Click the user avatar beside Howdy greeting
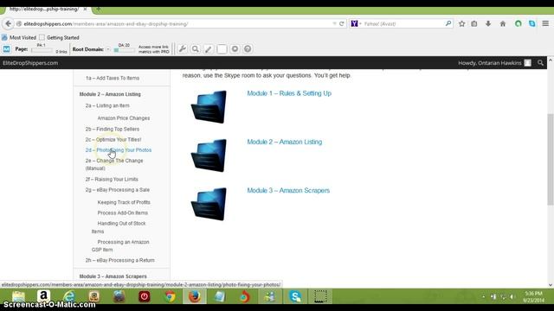This screenshot has width=554, height=311. pos(527,63)
